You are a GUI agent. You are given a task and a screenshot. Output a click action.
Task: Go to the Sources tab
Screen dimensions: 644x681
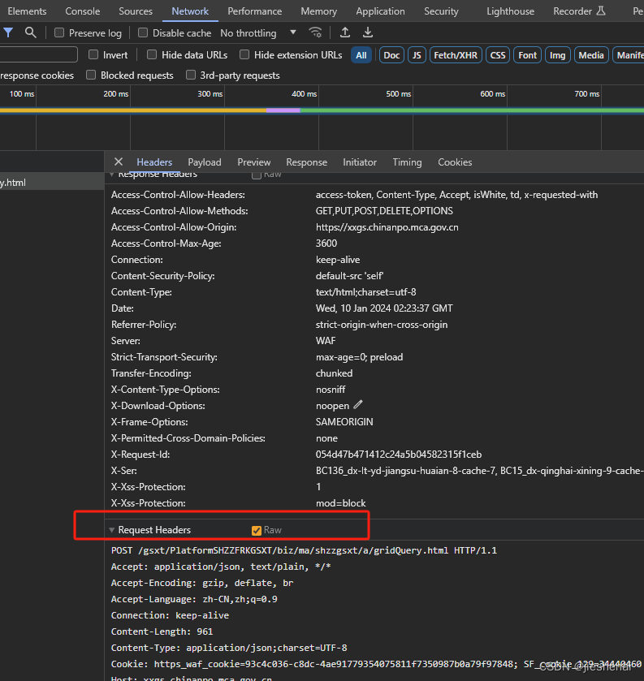click(x=136, y=11)
